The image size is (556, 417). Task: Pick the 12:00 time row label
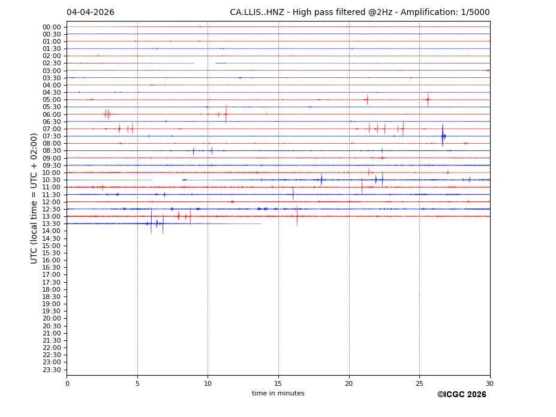tap(52, 202)
